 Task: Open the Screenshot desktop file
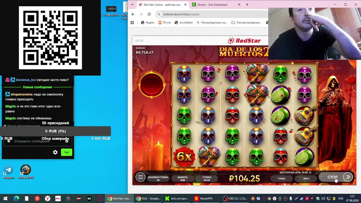click(x=111, y=11)
